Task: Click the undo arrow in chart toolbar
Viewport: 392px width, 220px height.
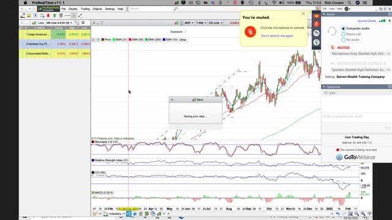Action: click(337, 214)
